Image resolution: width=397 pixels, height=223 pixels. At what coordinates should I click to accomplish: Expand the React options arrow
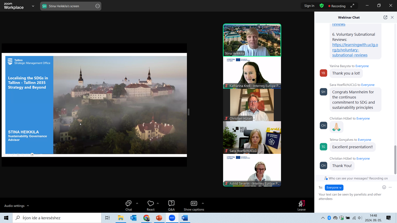[158, 203]
